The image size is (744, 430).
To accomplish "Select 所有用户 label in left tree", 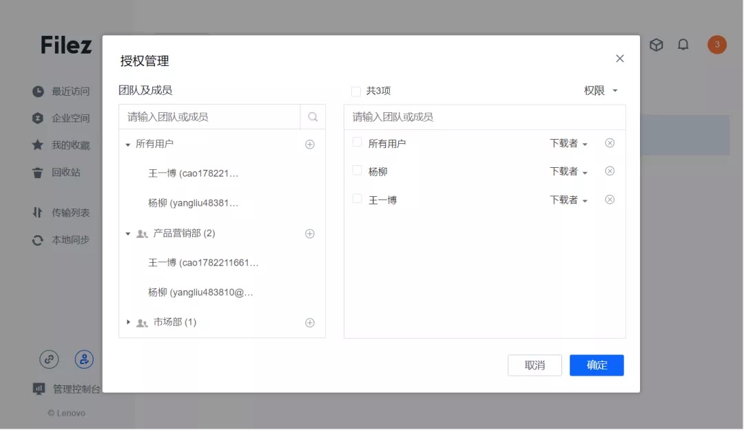I will tap(154, 144).
